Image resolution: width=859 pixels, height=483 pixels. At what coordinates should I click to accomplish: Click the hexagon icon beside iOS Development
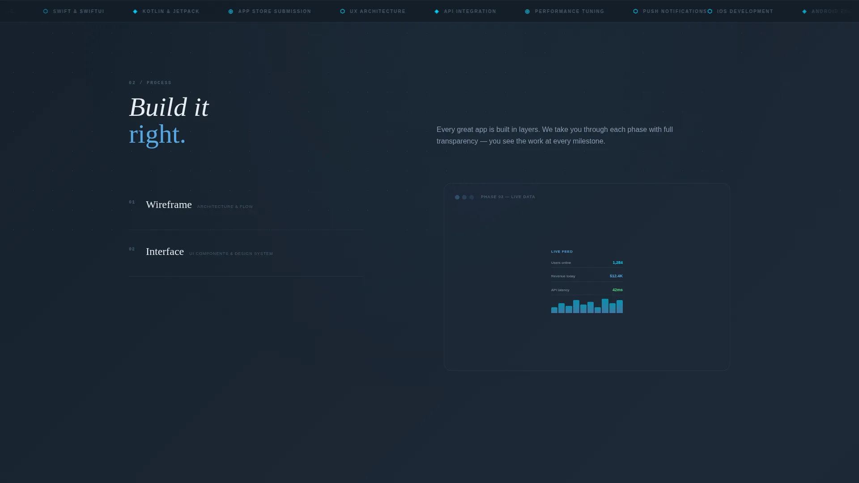(710, 12)
